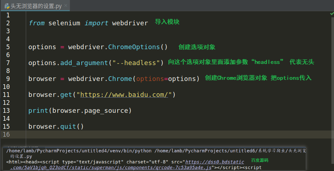Image resolution: width=334 pixels, height=171 pixels.
Task: Click line number 7 in gutter
Action: [x=8, y=63]
